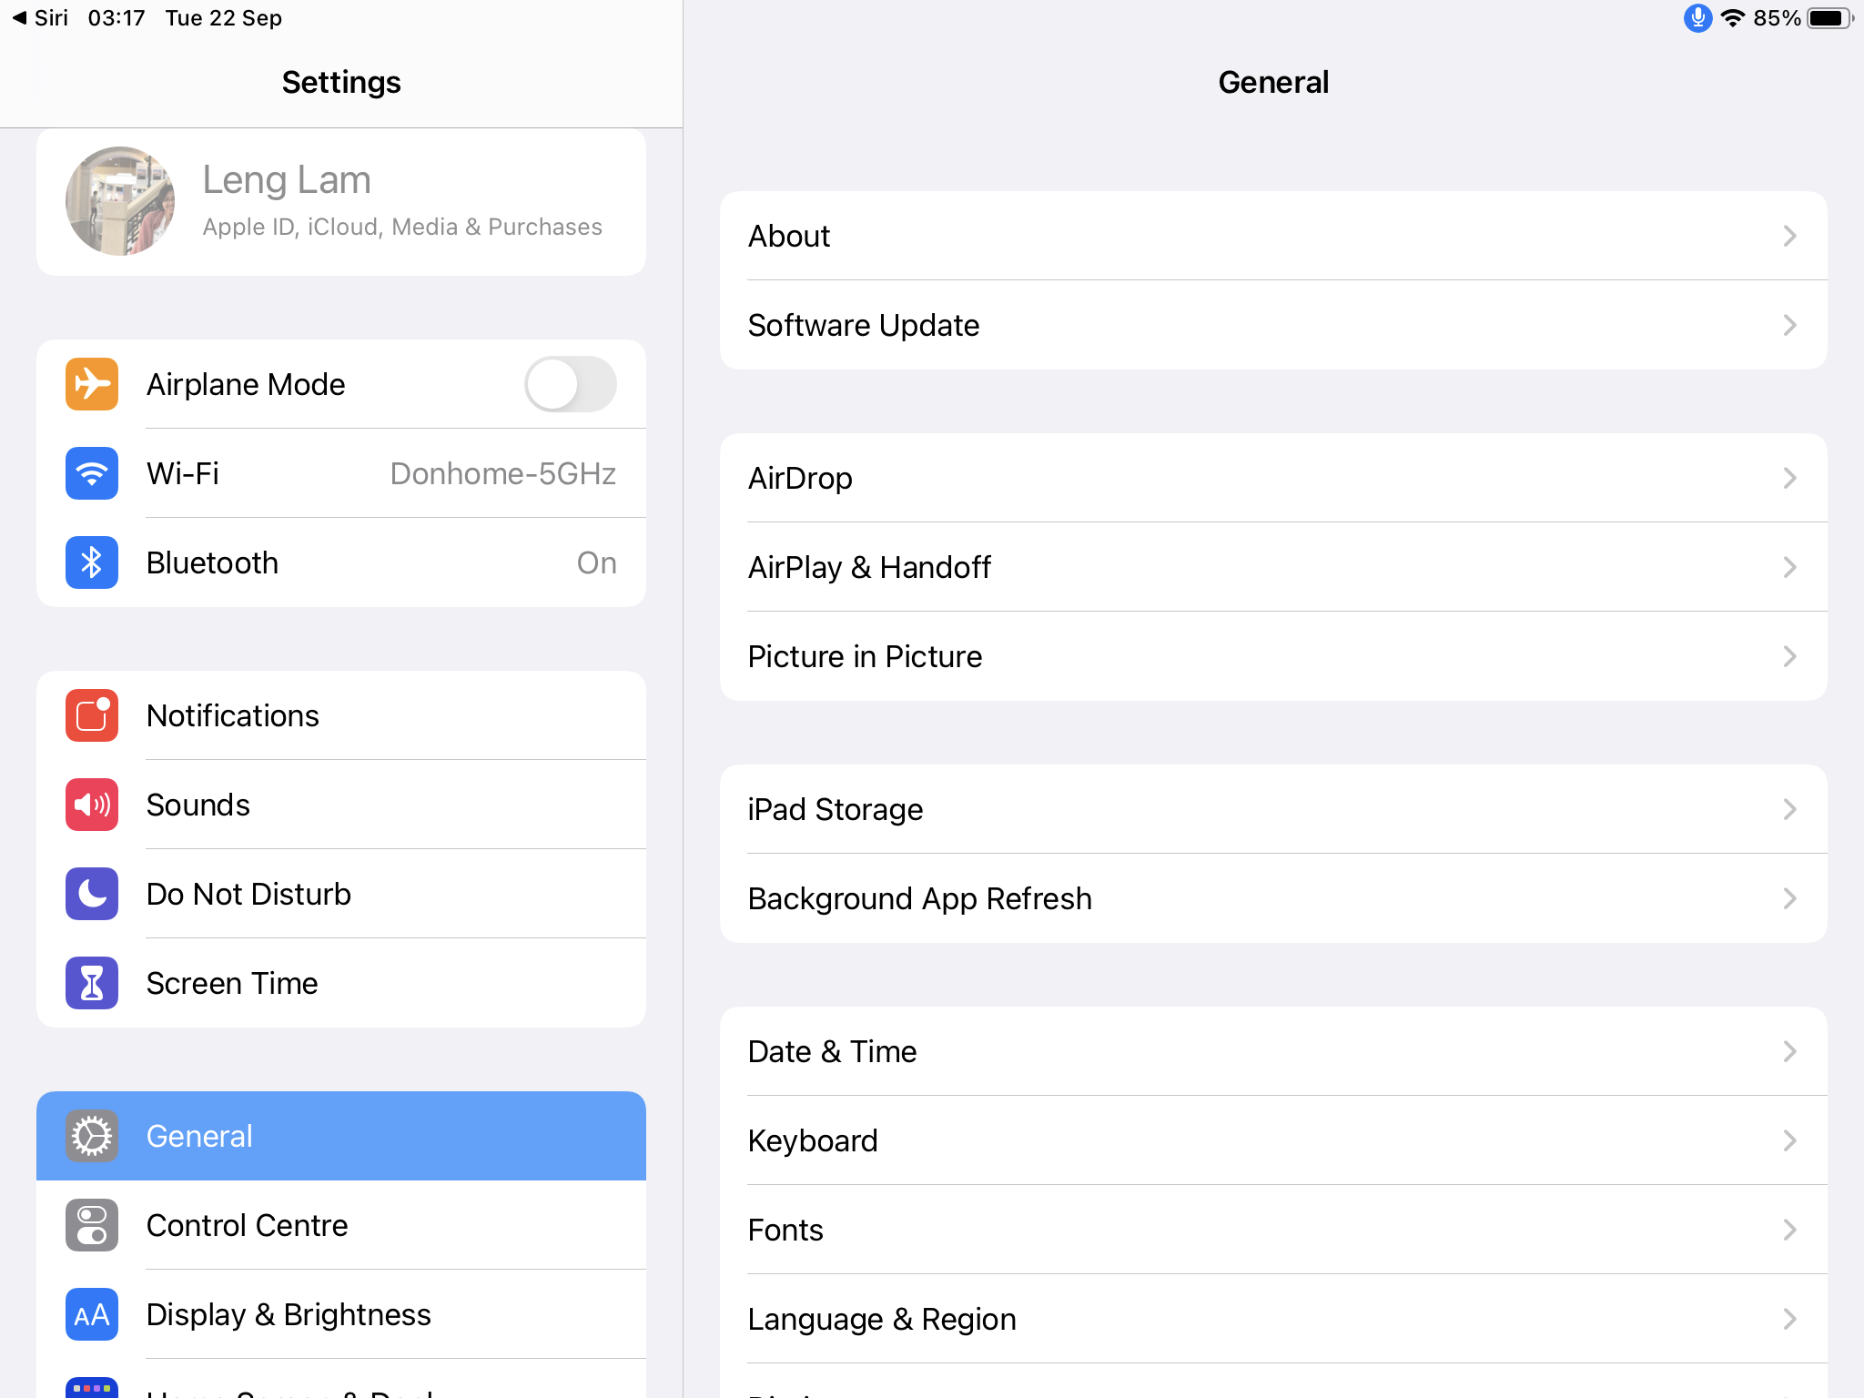Tap the red Notifications icon
The width and height of the screenshot is (1864, 1398).
point(92,715)
